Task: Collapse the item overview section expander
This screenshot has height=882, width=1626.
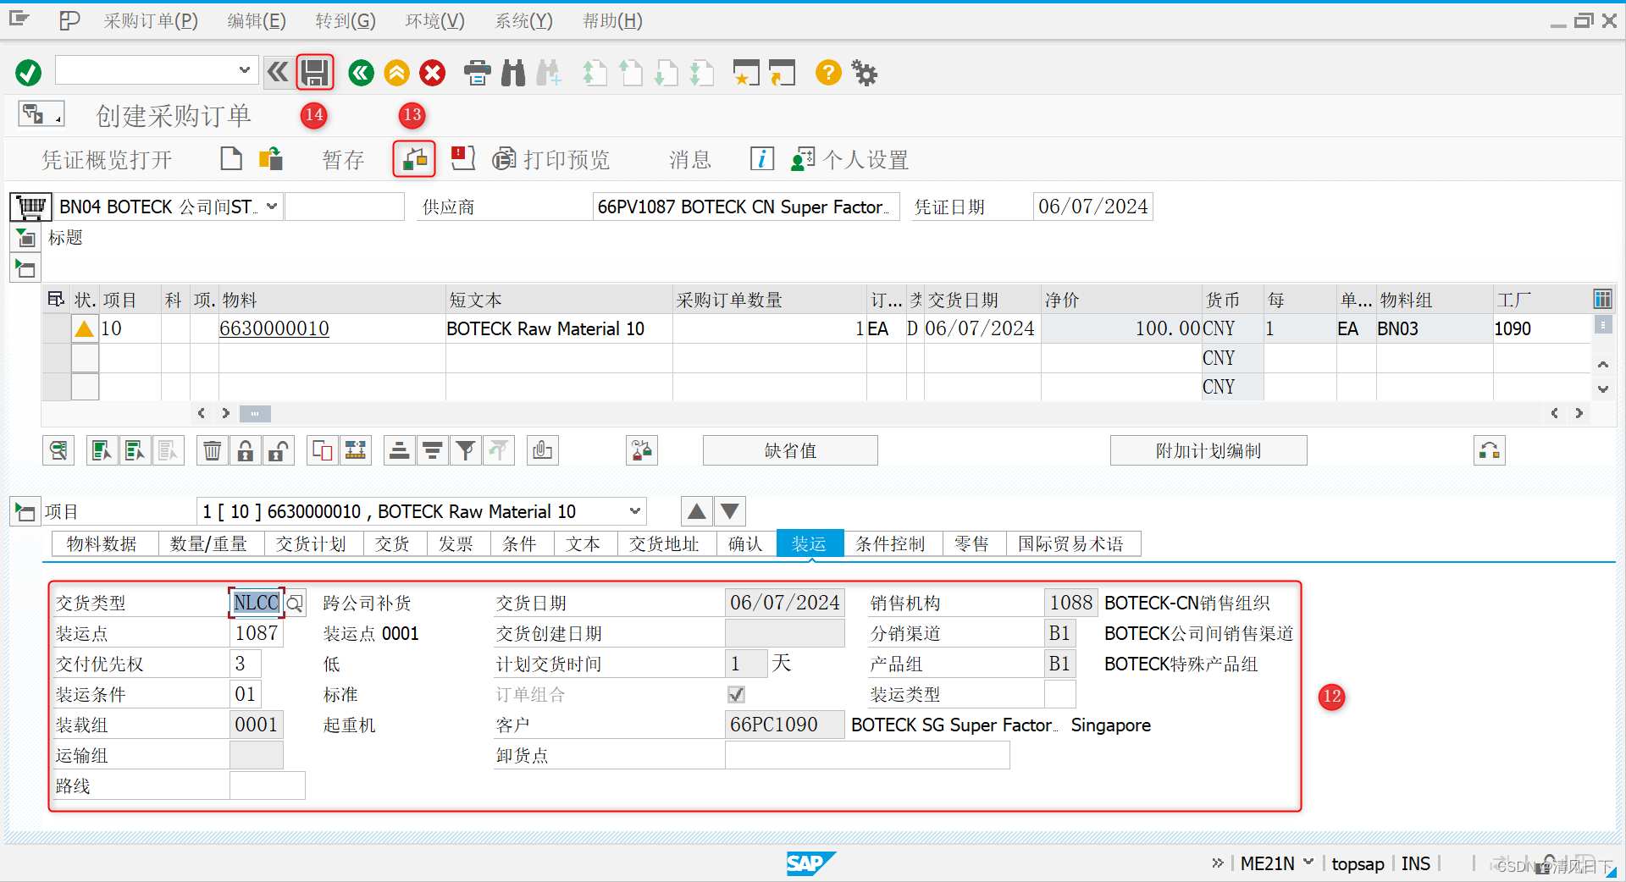Action: (25, 269)
